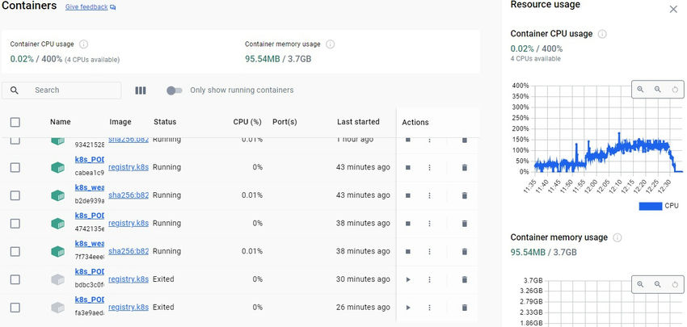Expand more options for the 30 minutes ago container
Screen dimensions: 687x327
(430, 279)
